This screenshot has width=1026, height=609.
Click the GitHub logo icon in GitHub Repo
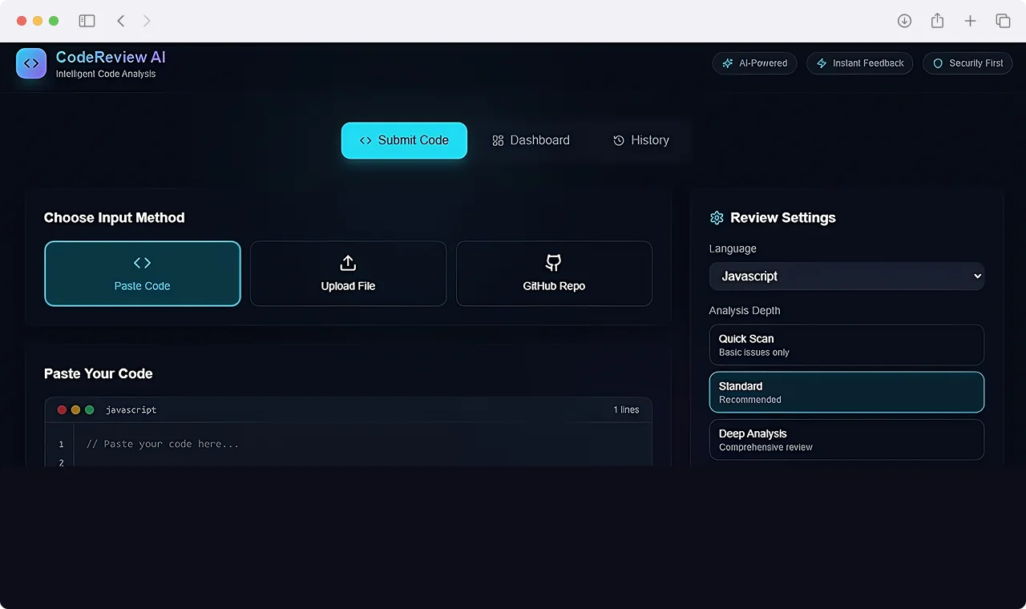coord(554,263)
